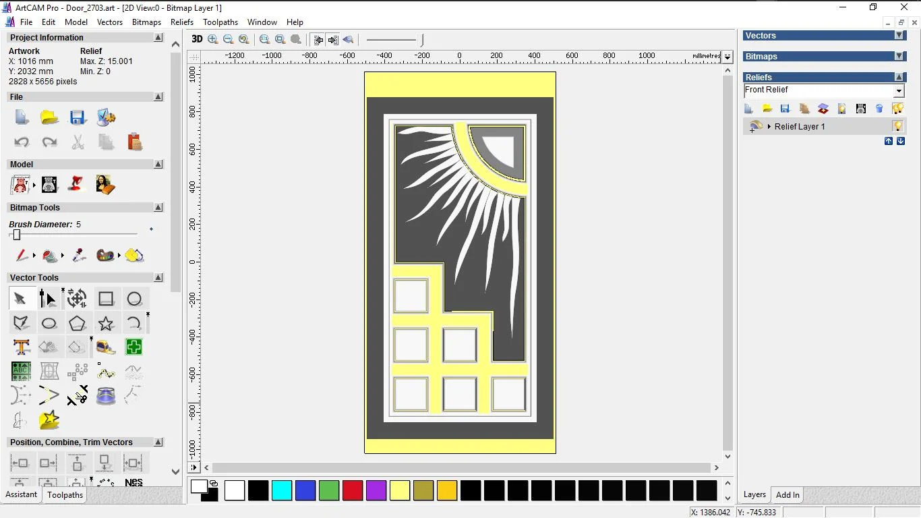Image resolution: width=921 pixels, height=518 pixels.
Task: Select the Create Polygon vector tool
Action: (x=77, y=323)
